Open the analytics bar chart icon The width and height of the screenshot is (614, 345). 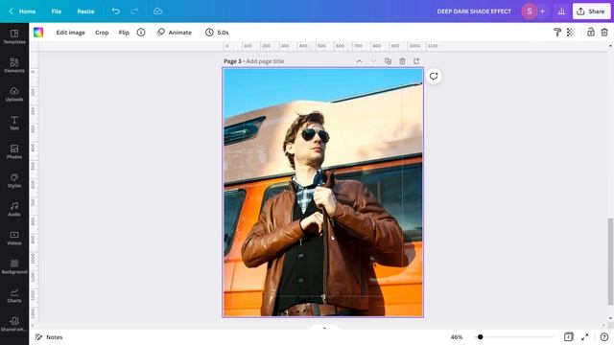[561, 11]
